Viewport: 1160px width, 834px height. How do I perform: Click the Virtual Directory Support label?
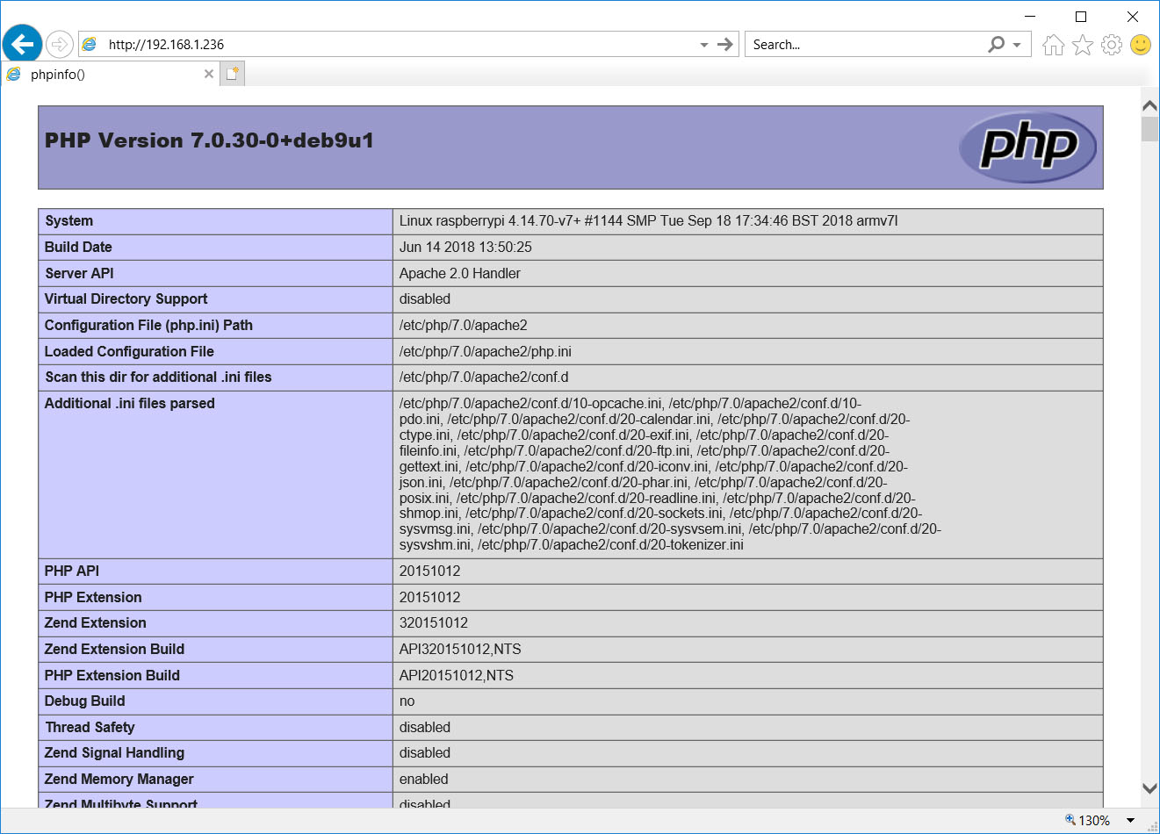(x=126, y=299)
